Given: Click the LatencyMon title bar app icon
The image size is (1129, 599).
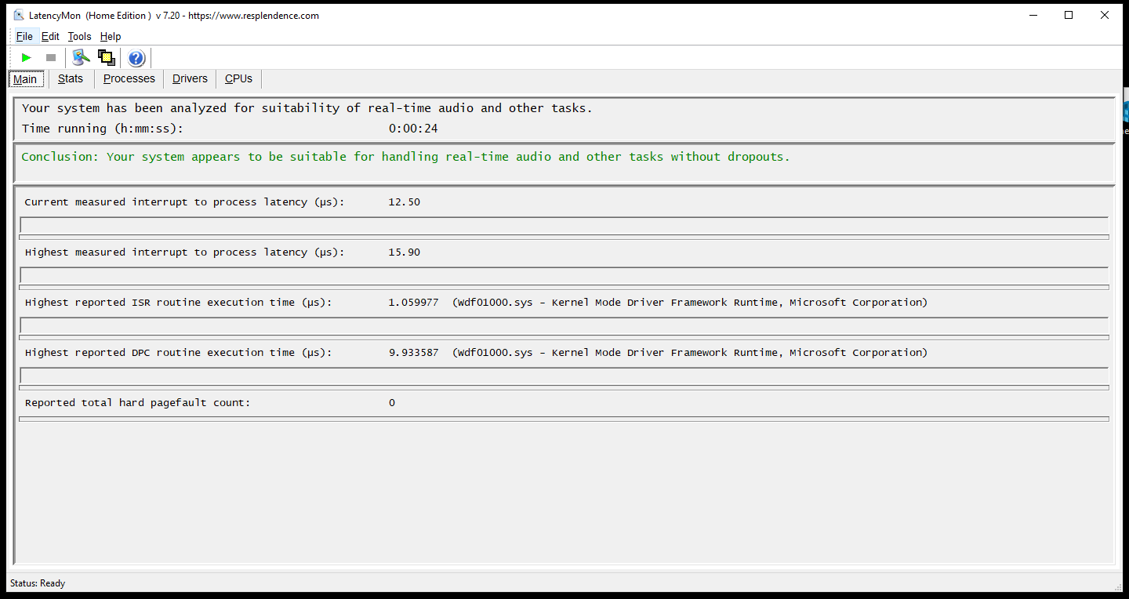Looking at the screenshot, I should [19, 15].
